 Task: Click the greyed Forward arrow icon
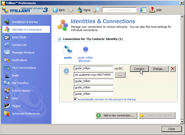(70, 10)
